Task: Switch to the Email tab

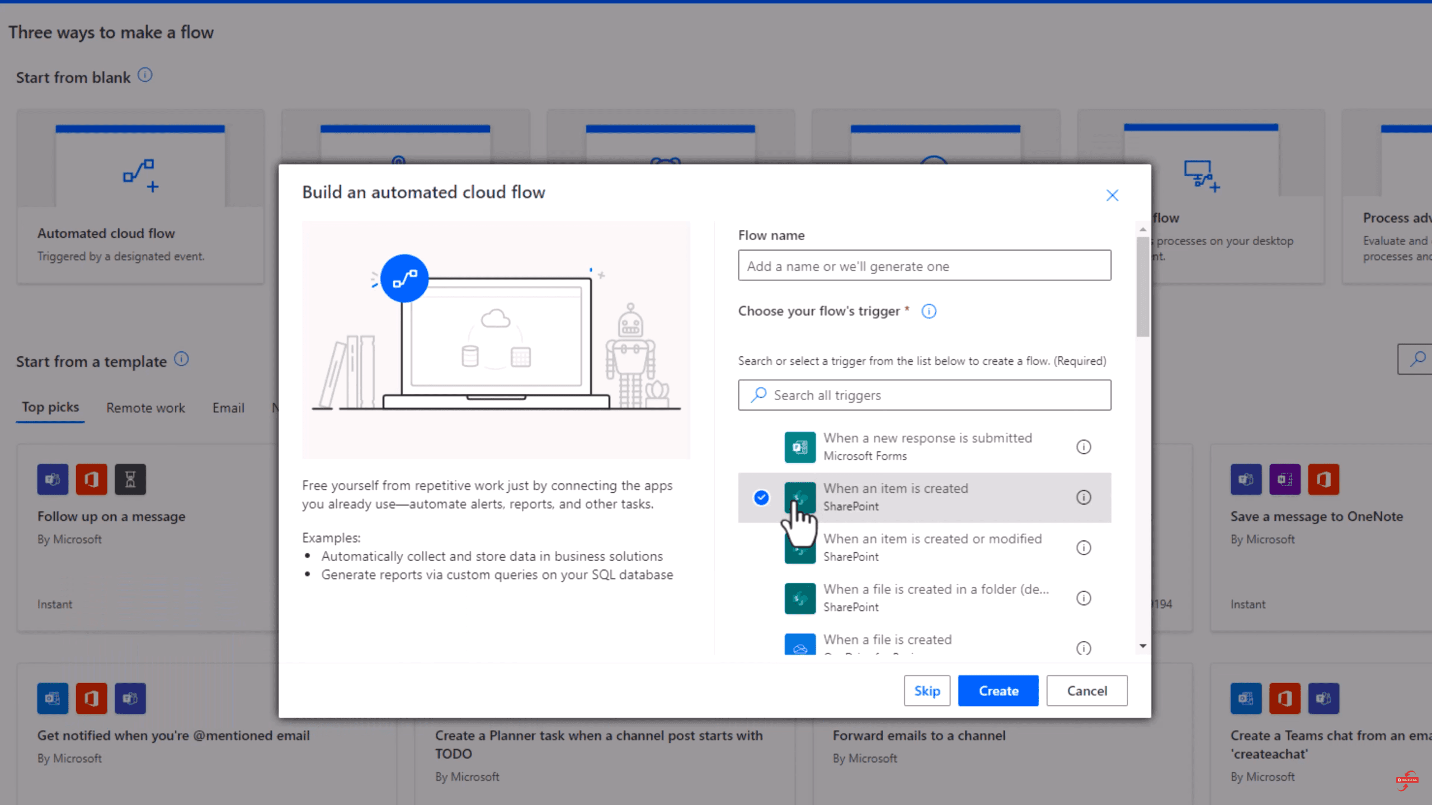Action: (228, 408)
